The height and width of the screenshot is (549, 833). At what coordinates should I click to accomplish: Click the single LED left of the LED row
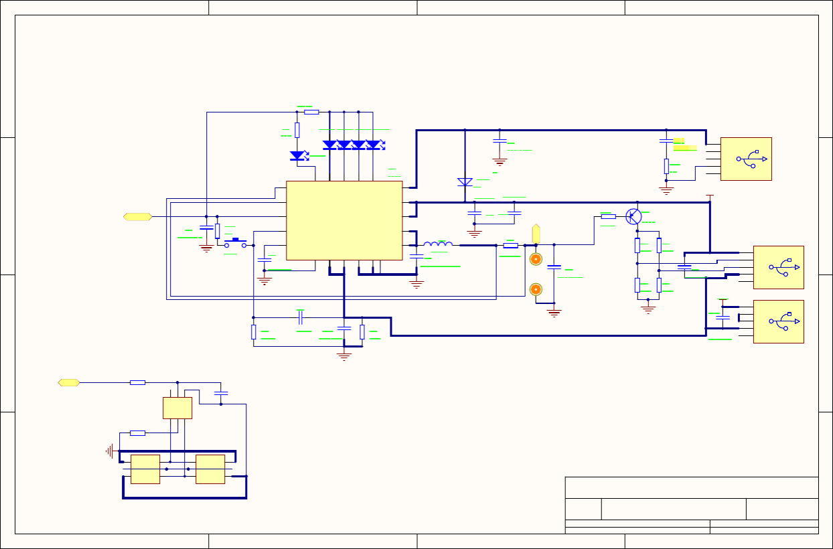[297, 155]
